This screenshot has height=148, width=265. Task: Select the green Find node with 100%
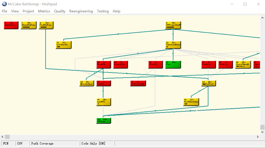coord(173,65)
